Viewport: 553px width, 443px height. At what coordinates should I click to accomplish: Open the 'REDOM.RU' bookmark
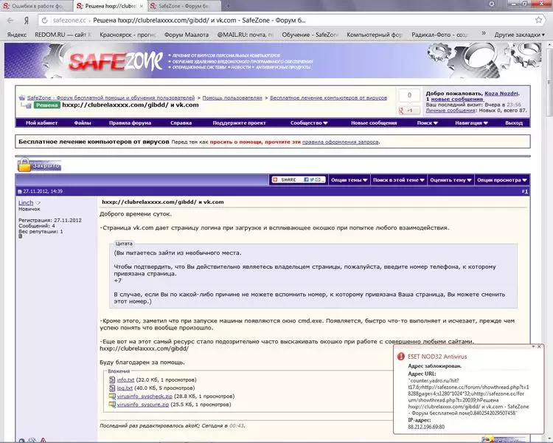(63, 35)
